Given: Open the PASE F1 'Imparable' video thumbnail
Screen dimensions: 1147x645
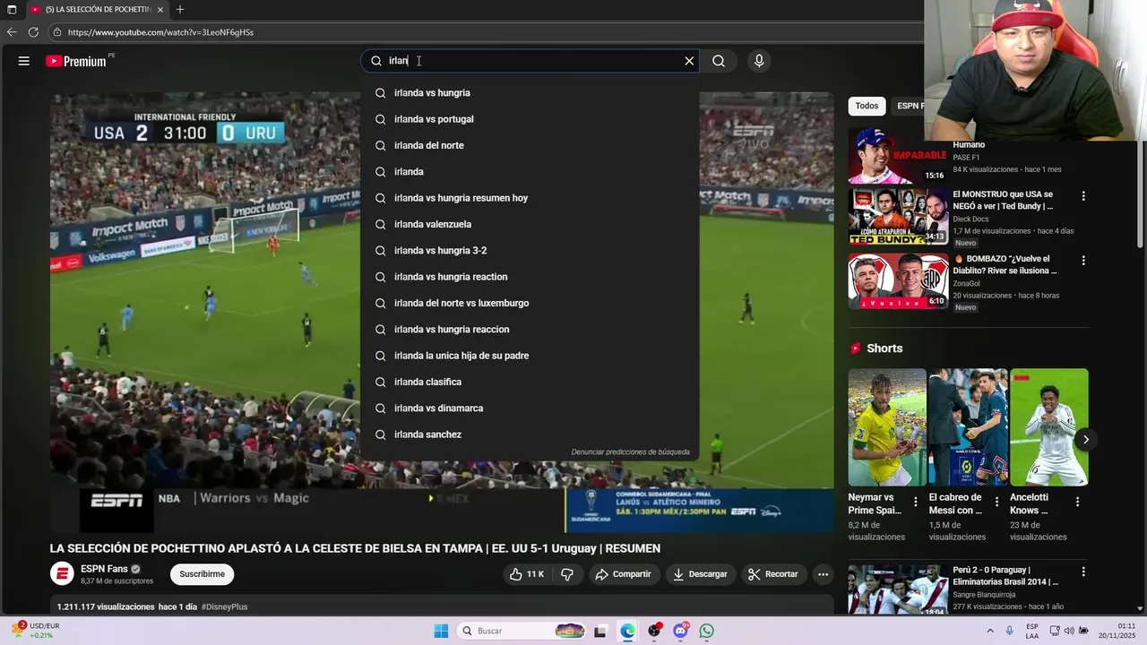Looking at the screenshot, I should tap(898, 156).
